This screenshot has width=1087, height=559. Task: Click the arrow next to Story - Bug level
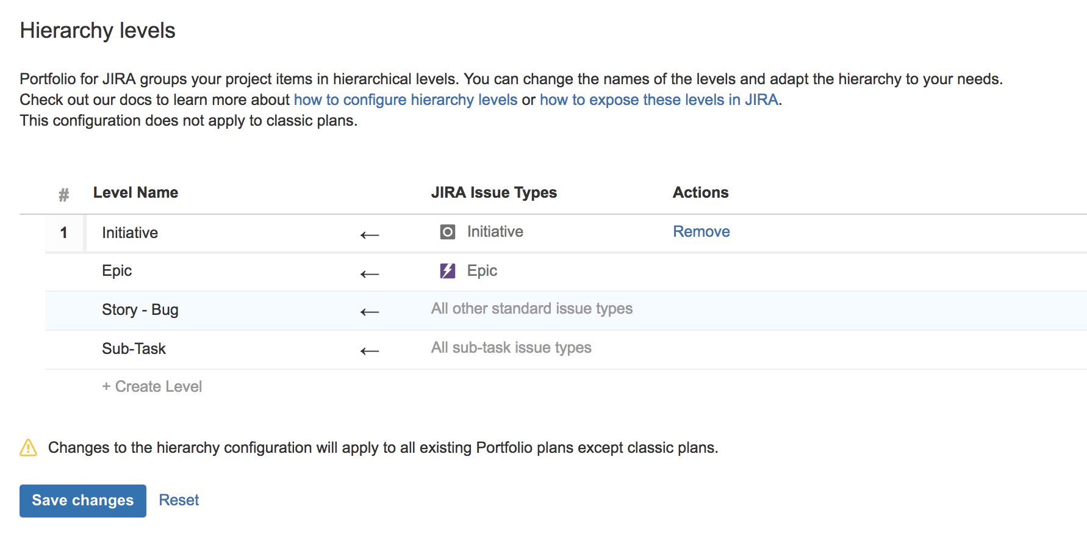point(370,312)
